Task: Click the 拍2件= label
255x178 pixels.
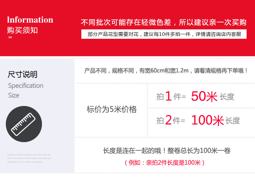Action: (x=171, y=120)
